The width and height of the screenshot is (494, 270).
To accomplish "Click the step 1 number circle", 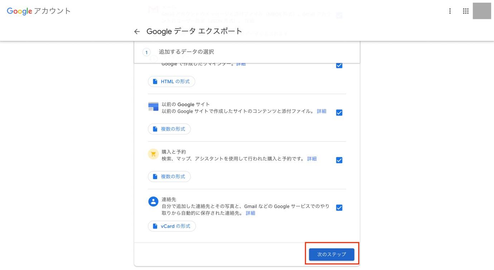I will (x=146, y=52).
